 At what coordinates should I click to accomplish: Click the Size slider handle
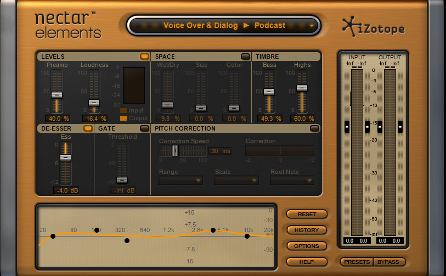(201, 108)
